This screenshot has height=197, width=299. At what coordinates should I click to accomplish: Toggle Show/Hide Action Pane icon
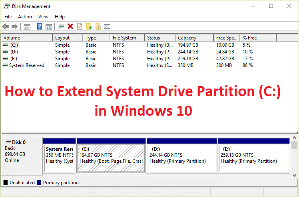(48, 27)
